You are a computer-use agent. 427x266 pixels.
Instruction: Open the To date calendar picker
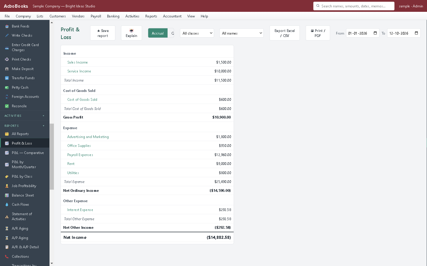coord(416,33)
